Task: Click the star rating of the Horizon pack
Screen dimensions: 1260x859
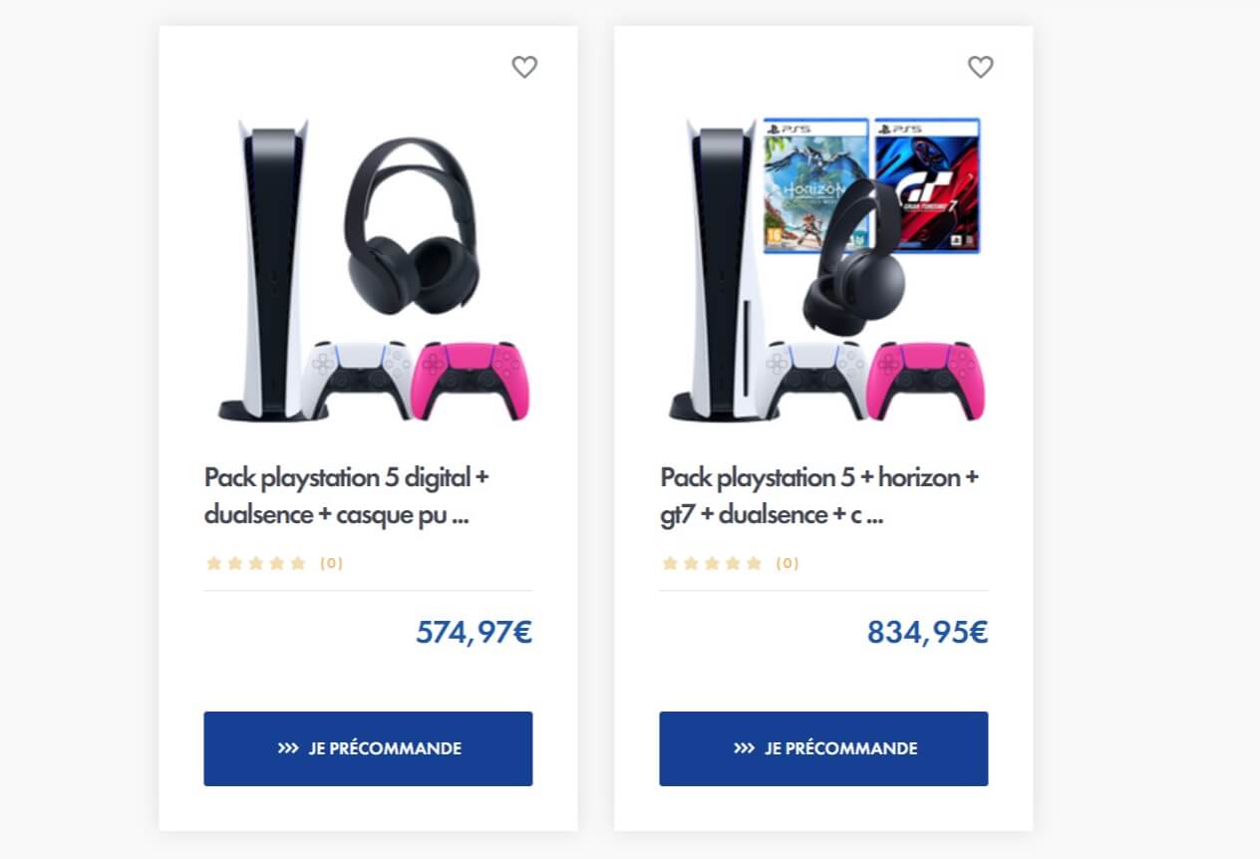Action: [712, 563]
